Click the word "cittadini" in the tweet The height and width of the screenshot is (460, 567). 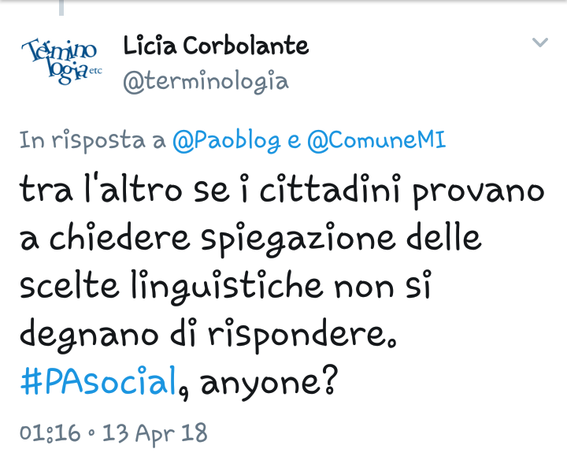[x=330, y=189]
